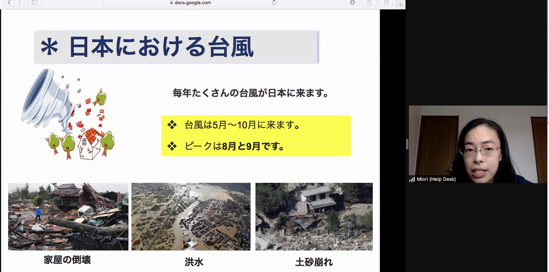Image resolution: width=549 pixels, height=272 pixels.
Task: Click Miori's webcam video tile
Action: click(478, 144)
